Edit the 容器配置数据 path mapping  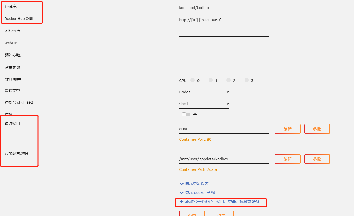[288, 159]
